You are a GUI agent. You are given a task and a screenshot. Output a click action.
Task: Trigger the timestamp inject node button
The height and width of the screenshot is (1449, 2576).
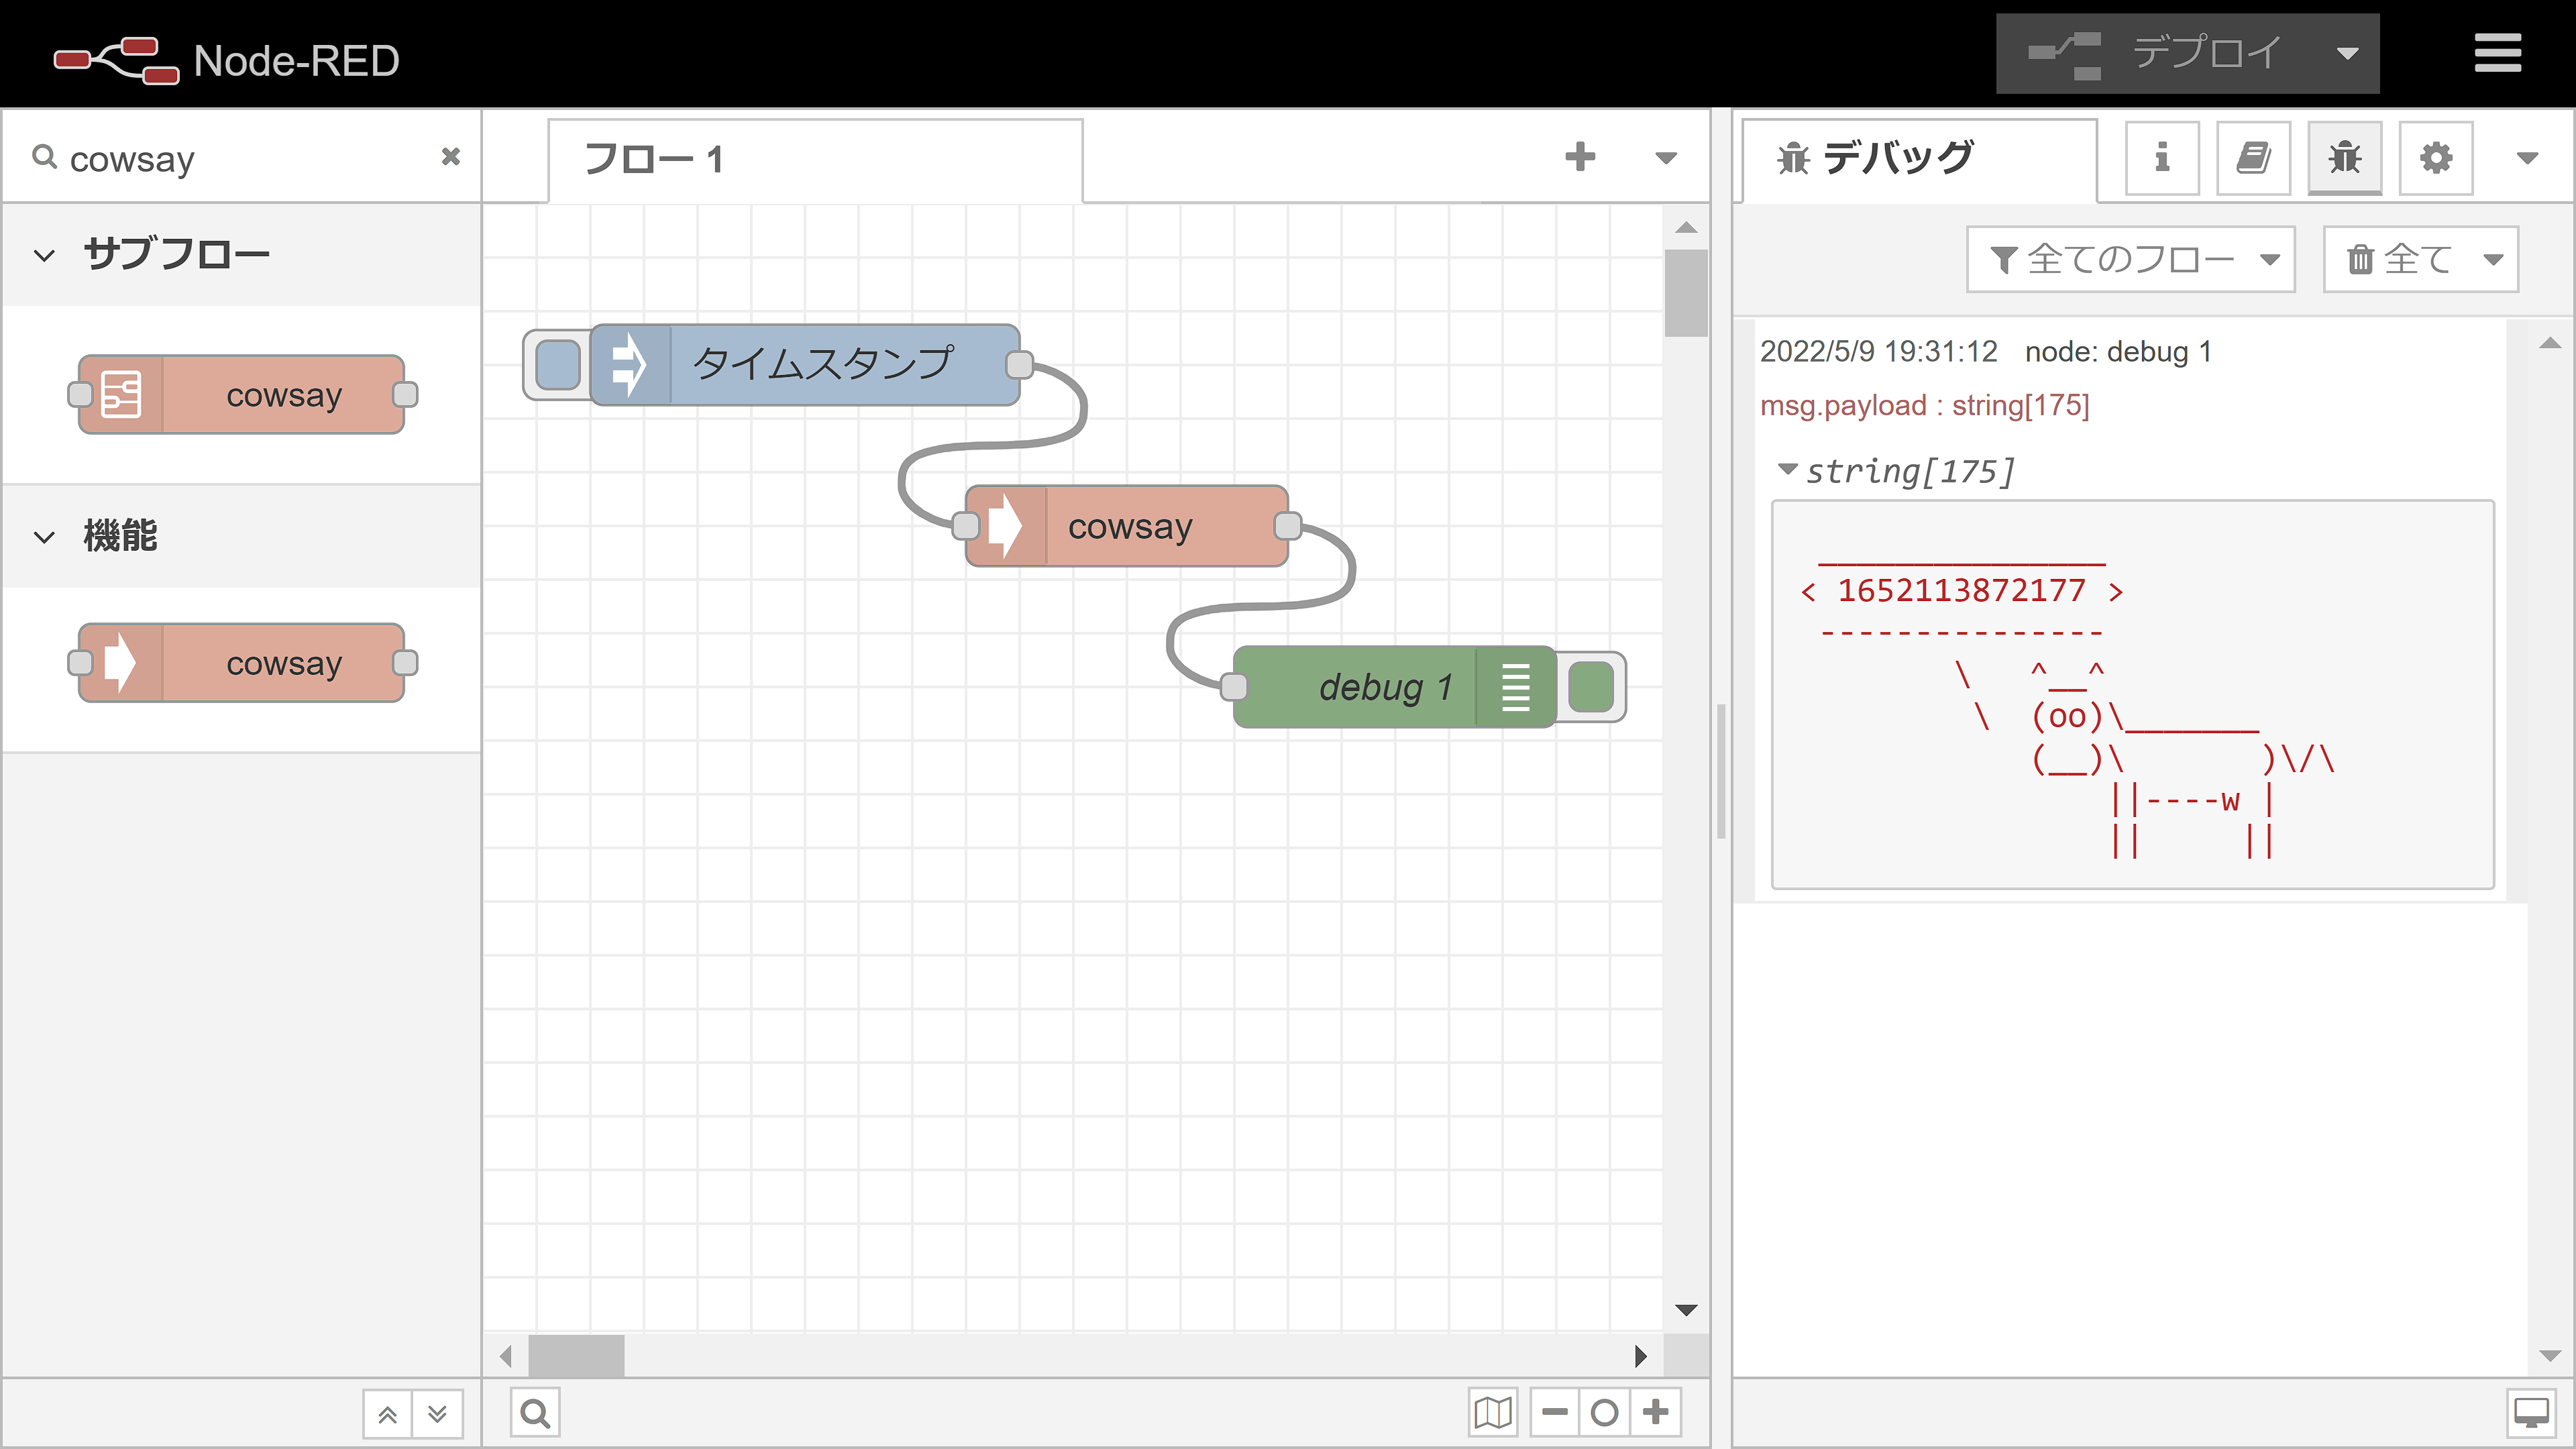[x=557, y=364]
